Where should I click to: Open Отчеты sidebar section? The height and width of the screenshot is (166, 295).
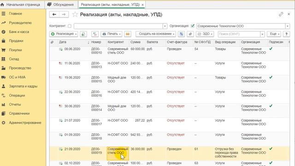pyautogui.click(x=15, y=104)
